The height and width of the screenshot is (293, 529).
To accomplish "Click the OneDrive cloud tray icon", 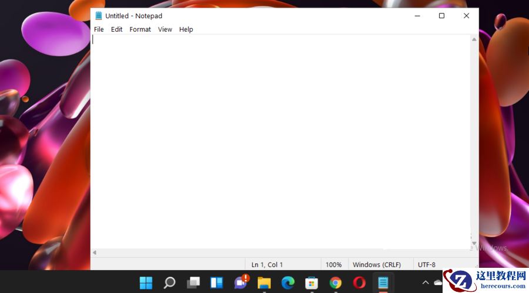I will pyautogui.click(x=438, y=282).
